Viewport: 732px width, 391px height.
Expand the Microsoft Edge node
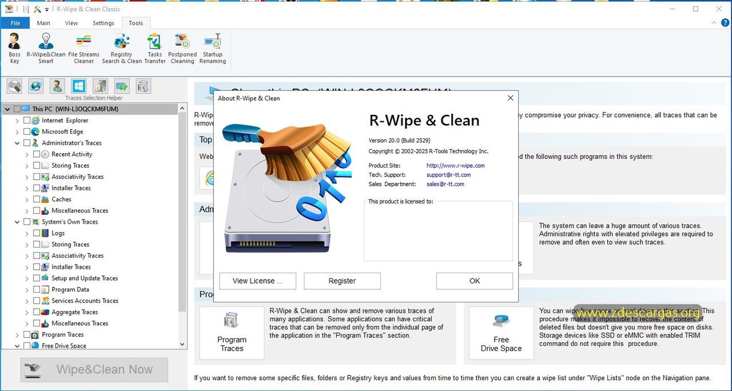(17, 131)
